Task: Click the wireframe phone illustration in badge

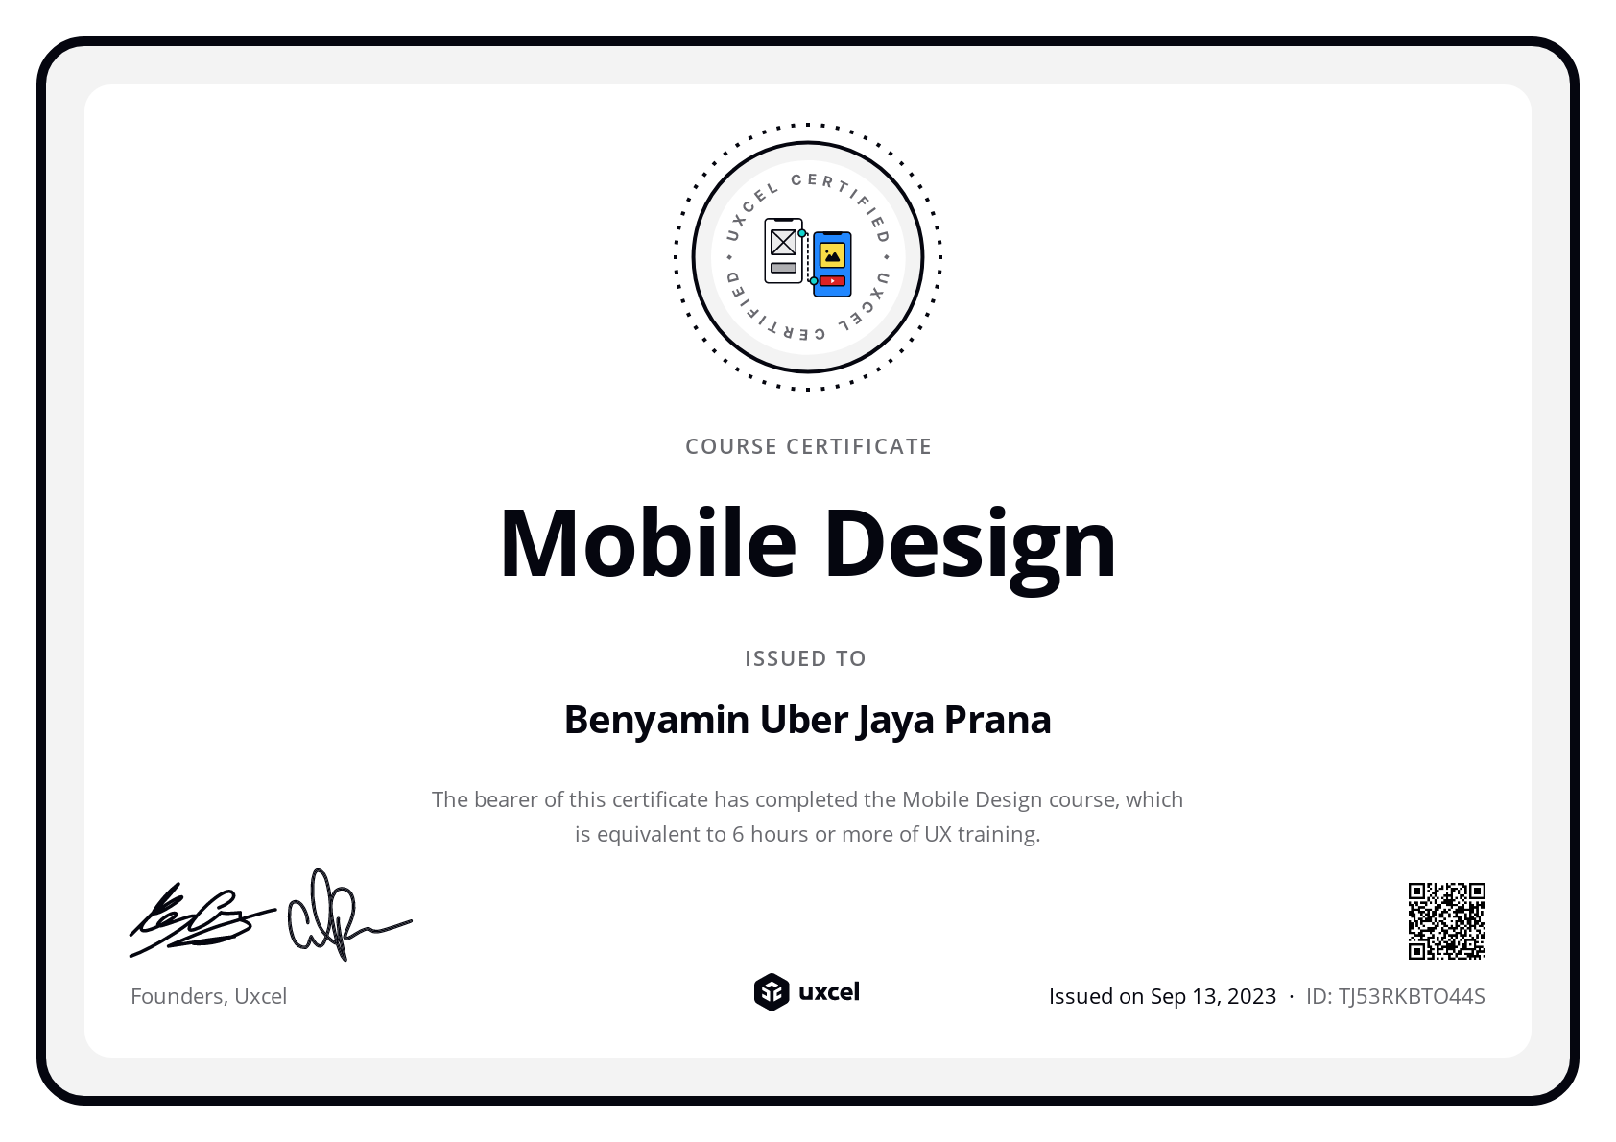Action: point(784,251)
